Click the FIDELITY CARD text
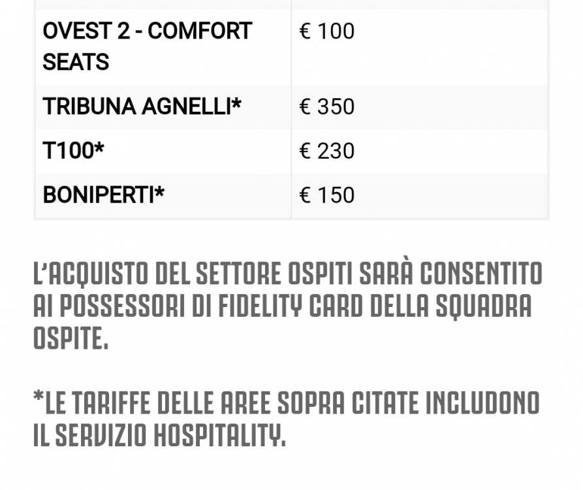 pos(291,306)
